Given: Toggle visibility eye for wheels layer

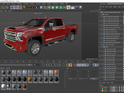Looking at the screenshot, I should (x=112, y=91).
